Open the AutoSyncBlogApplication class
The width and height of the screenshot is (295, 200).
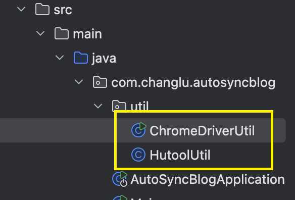click(208, 179)
